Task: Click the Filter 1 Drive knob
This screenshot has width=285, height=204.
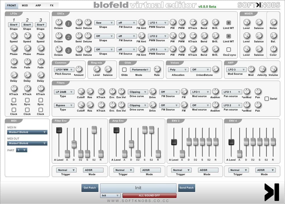Action: pyautogui.click(x=153, y=92)
